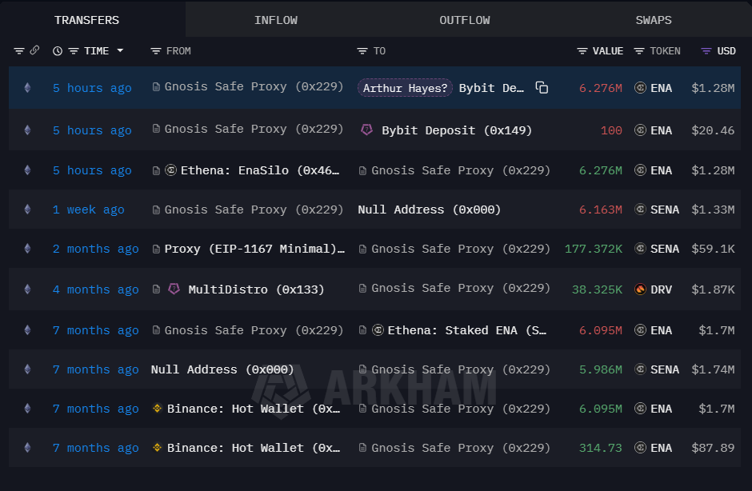This screenshot has width=752, height=491.
Task: Open the TOKEN column filter
Action: click(639, 51)
